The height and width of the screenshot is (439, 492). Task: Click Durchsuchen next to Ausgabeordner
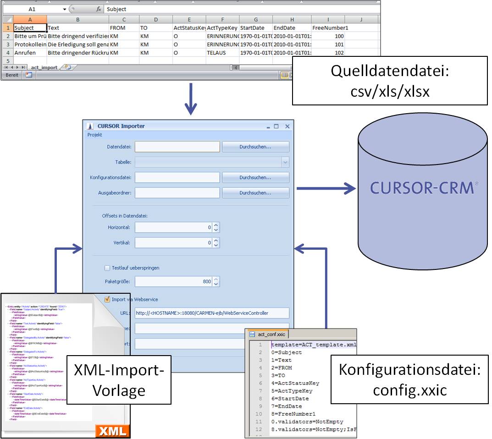pyautogui.click(x=255, y=193)
